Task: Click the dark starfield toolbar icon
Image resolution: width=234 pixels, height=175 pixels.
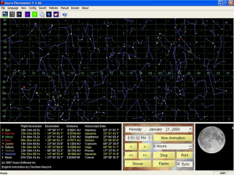Action: tap(19, 14)
